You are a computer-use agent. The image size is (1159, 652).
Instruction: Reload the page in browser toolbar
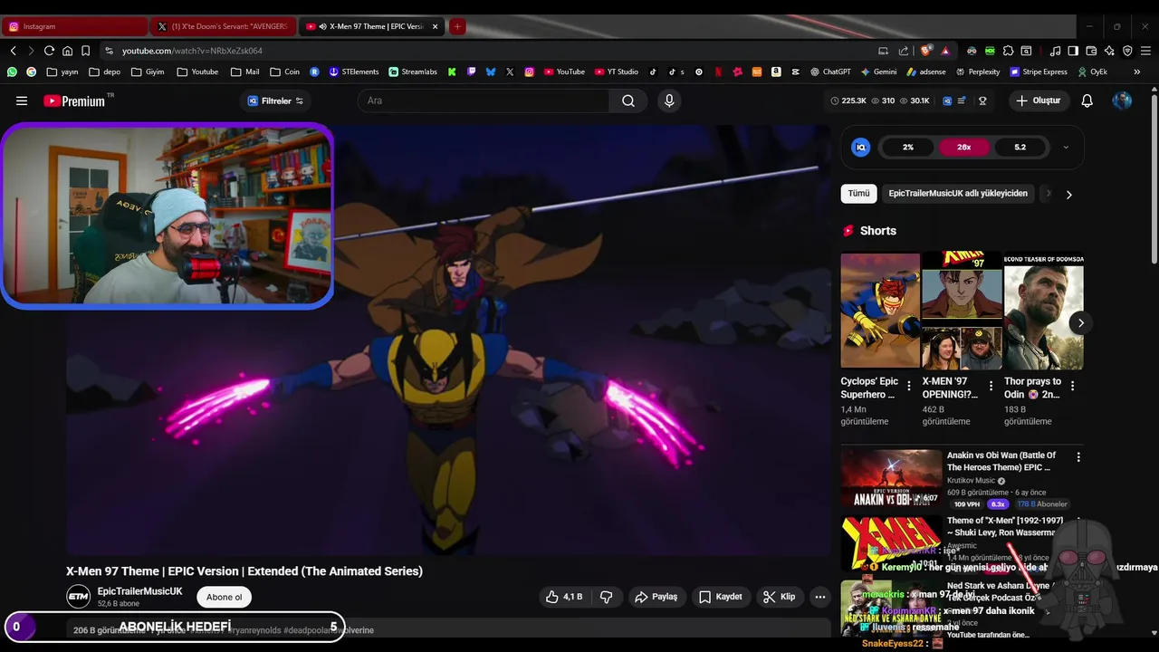(49, 51)
